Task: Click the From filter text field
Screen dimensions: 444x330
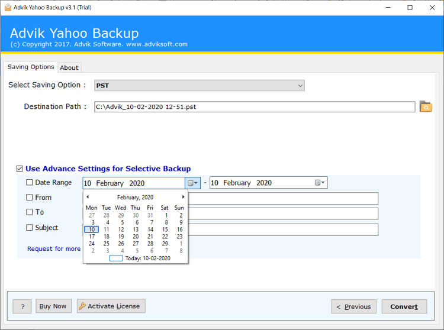Action: point(283,199)
